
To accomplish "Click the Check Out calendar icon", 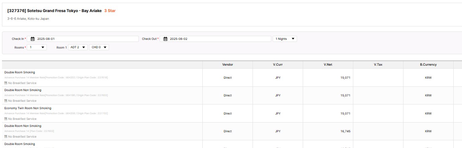I will [x=165, y=39].
